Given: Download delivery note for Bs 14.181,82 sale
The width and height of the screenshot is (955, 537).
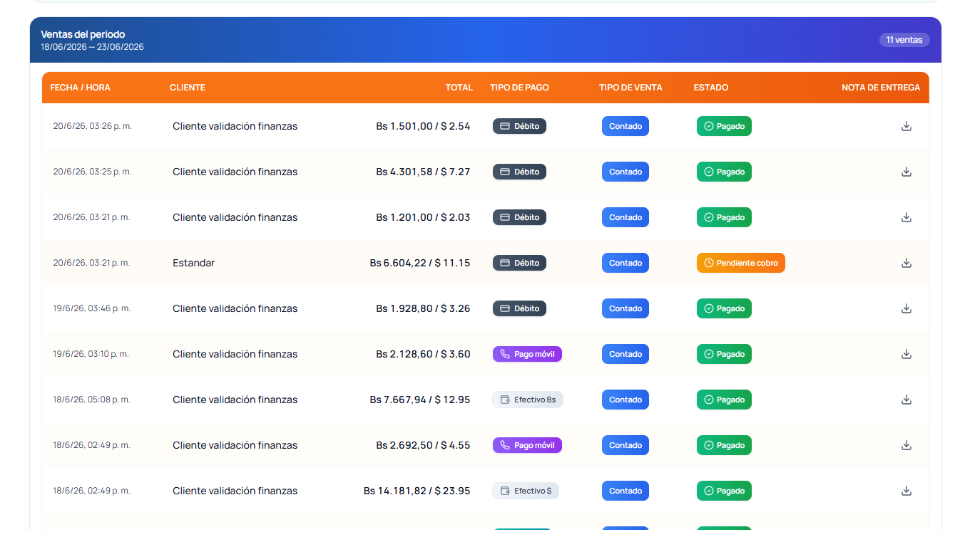Looking at the screenshot, I should click(x=907, y=491).
